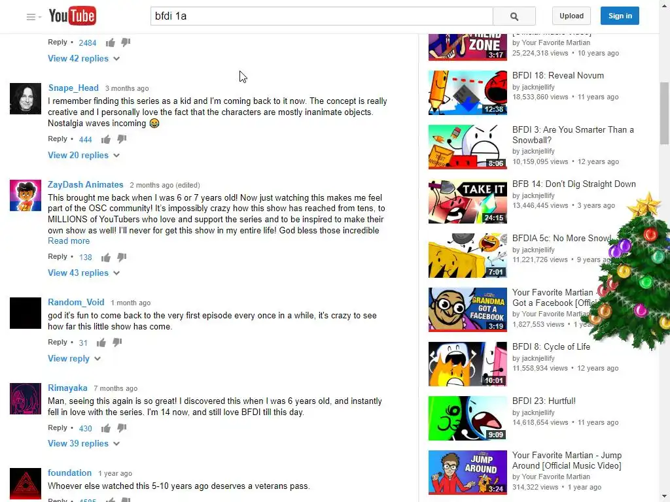Open the hamburger guide menu icon
Screen dimensions: 670x502
pyautogui.click(x=31, y=16)
